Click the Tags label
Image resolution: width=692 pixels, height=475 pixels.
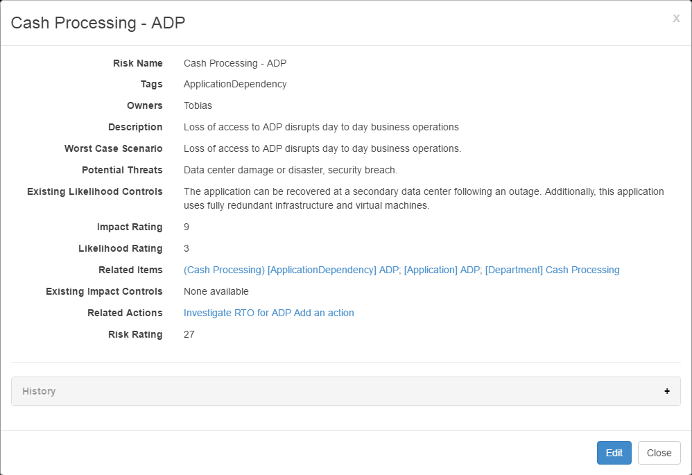[151, 84]
